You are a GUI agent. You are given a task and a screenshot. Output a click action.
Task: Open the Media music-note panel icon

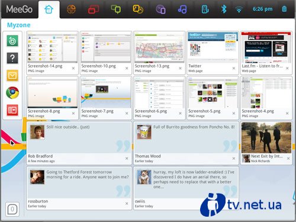point(182,9)
